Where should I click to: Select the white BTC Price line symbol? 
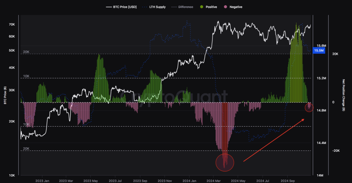pos(109,7)
